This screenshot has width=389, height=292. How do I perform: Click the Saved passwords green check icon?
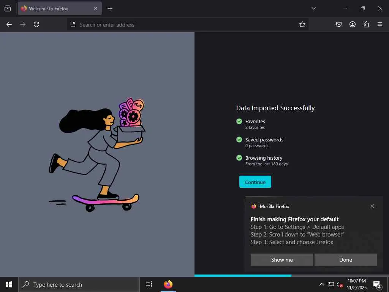coord(239,140)
